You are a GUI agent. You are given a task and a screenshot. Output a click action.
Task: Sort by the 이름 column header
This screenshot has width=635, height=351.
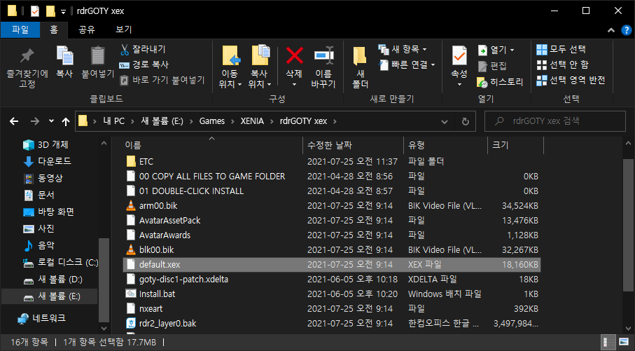(212, 145)
